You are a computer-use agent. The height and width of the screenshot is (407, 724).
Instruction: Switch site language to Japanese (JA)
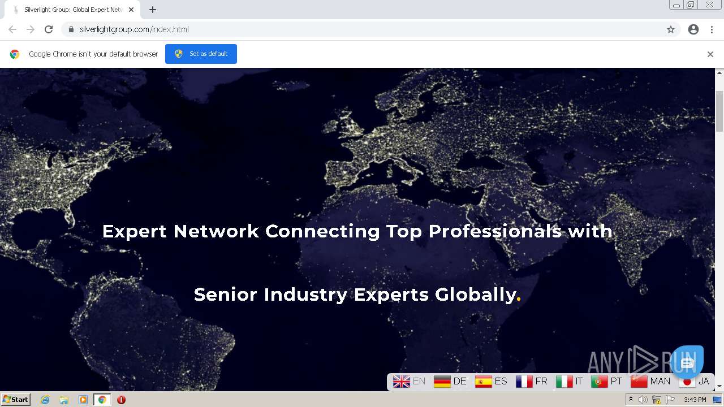(695, 382)
